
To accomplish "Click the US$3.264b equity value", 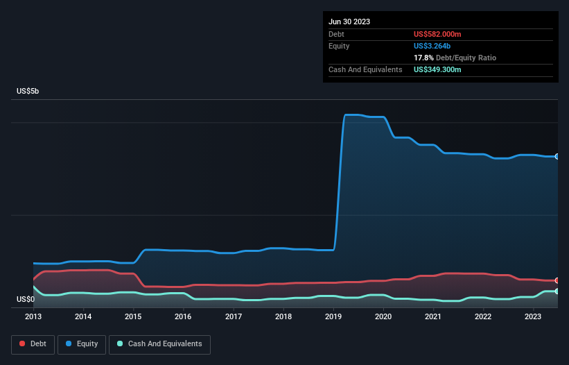I will (x=432, y=46).
